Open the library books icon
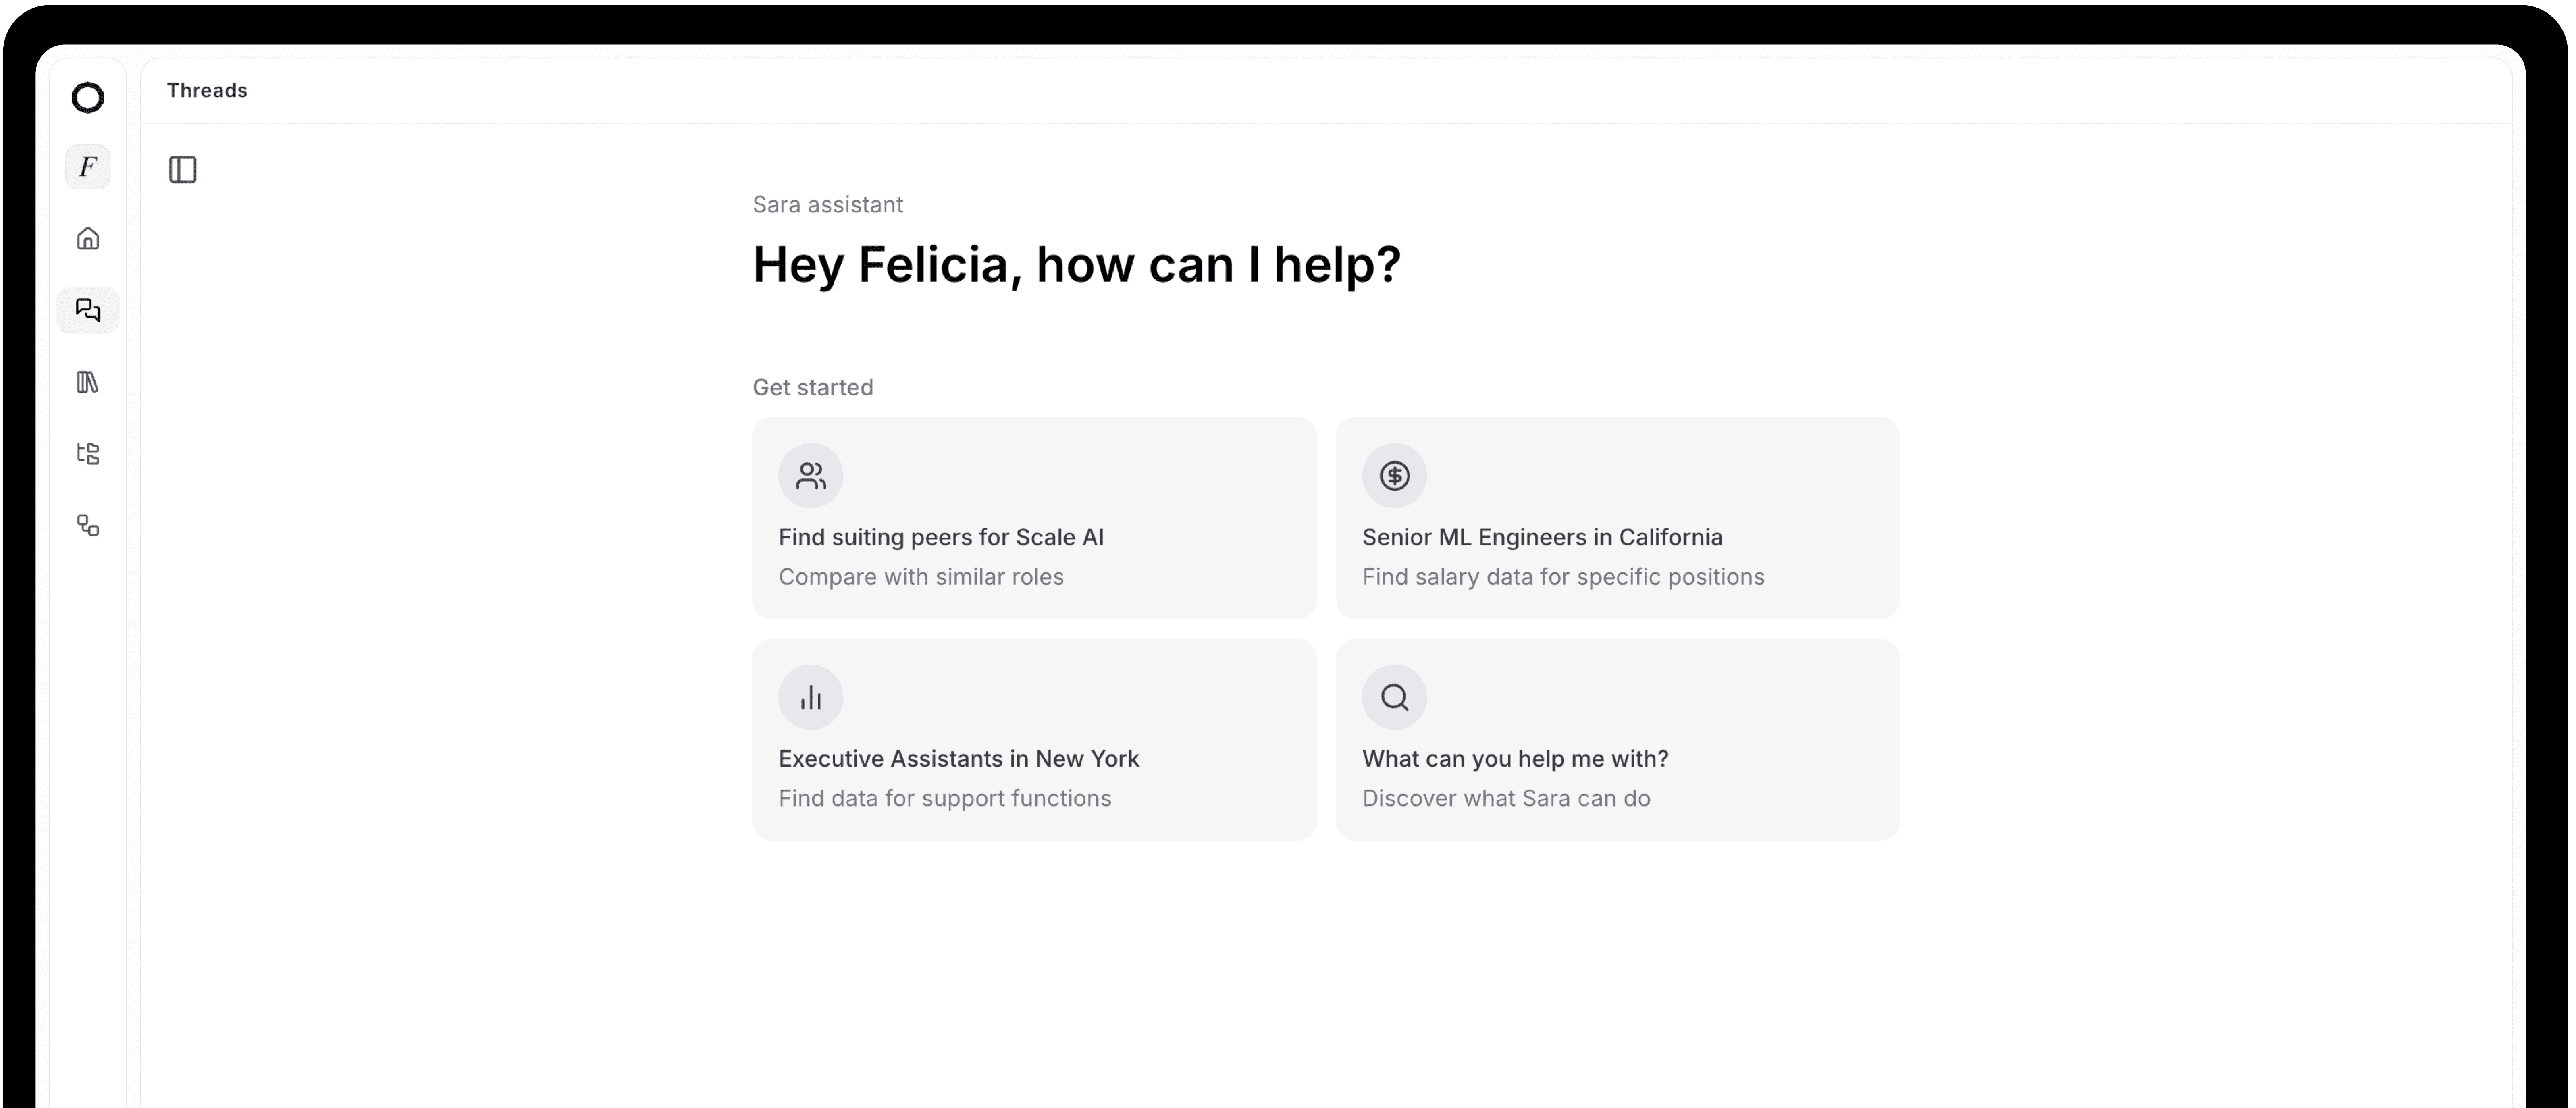2576x1108 pixels. point(88,382)
